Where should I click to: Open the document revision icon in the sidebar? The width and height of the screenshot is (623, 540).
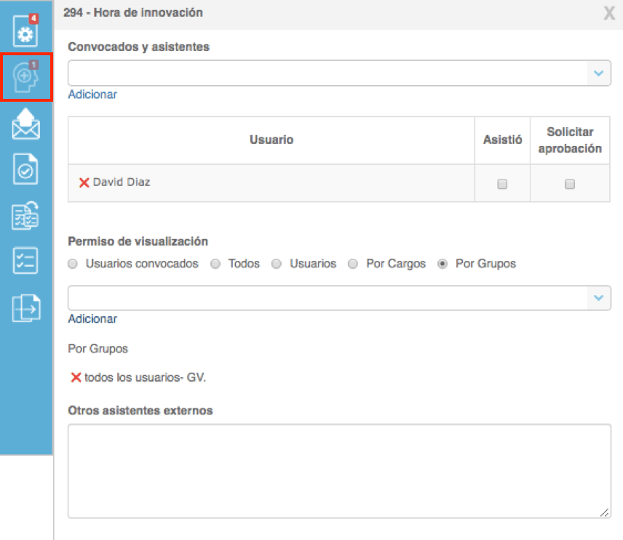click(25, 216)
